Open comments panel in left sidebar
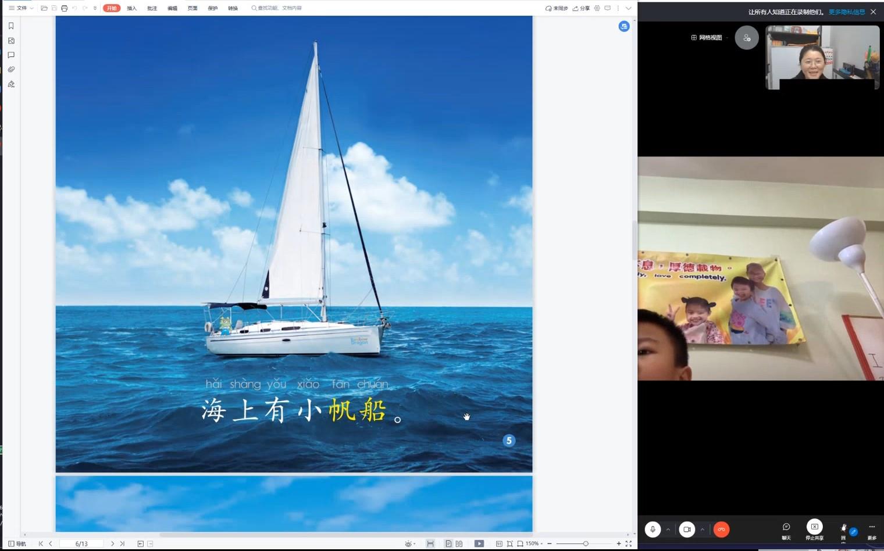Image resolution: width=884 pixels, height=551 pixels. point(11,55)
